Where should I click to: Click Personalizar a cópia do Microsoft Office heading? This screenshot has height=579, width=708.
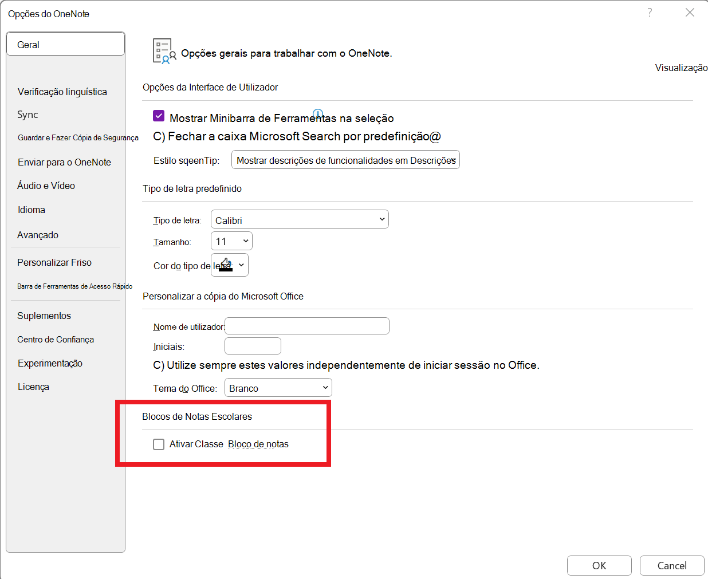pyautogui.click(x=223, y=296)
